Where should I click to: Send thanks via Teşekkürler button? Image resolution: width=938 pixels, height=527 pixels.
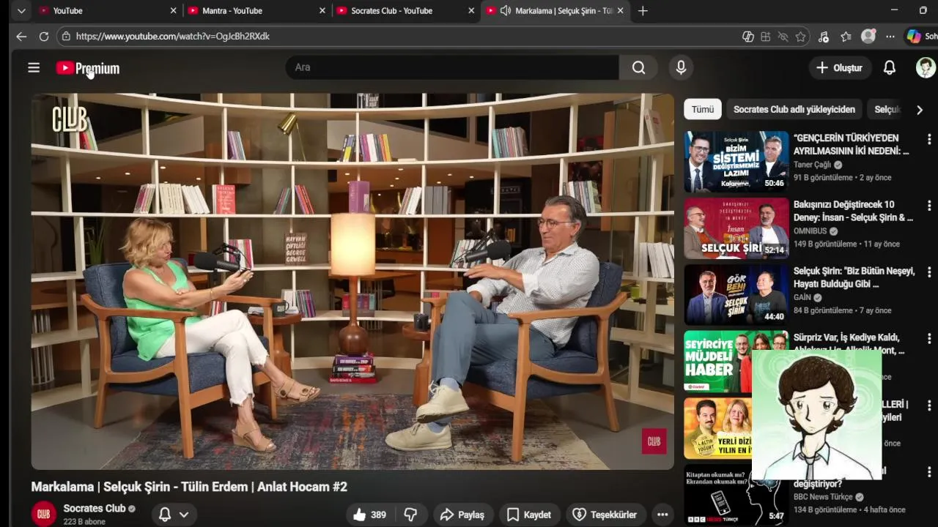click(605, 515)
